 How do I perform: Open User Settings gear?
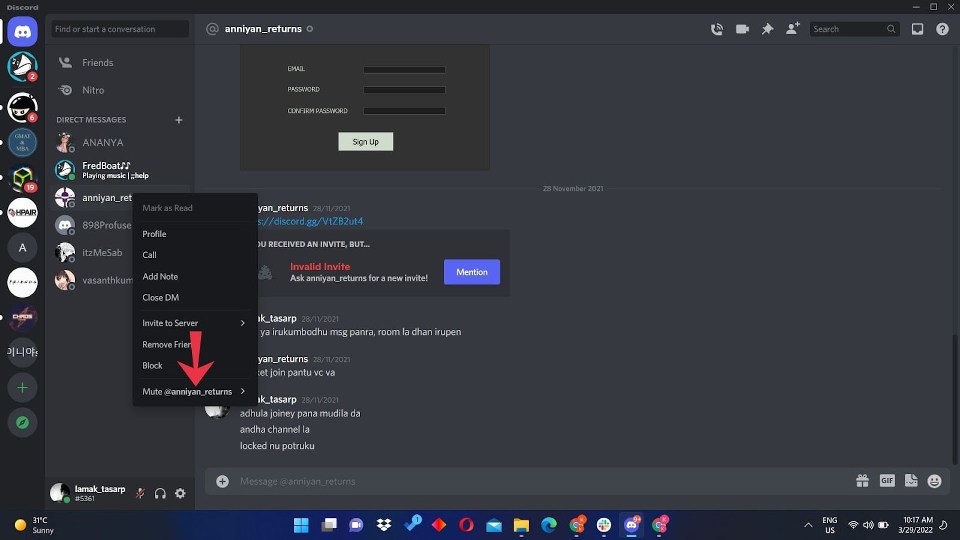tap(180, 493)
